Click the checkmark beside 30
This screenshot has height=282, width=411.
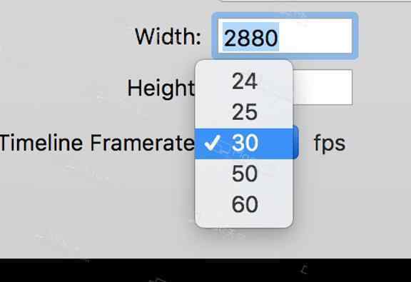point(213,143)
